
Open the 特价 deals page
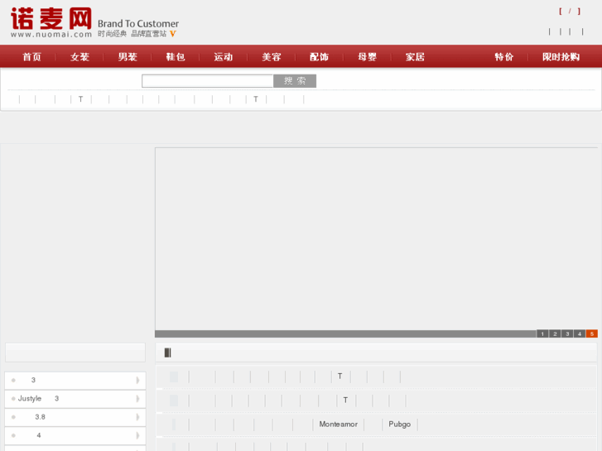[504, 57]
